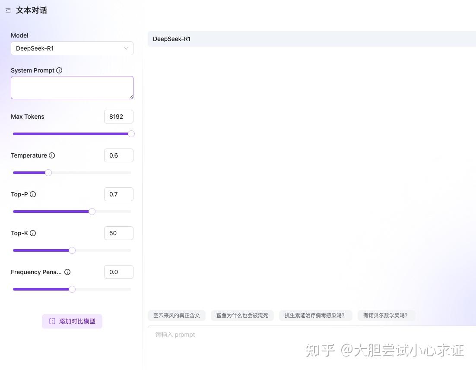Edit the Max Tokens value 8192
Screen dimensions: 476x370
119,117
